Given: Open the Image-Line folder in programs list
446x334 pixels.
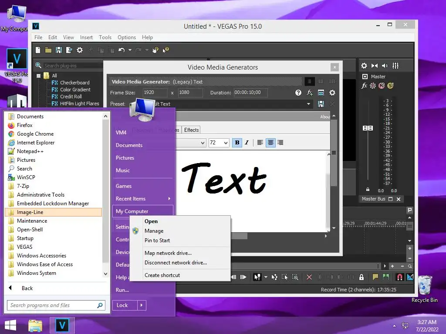Looking at the screenshot, I should tap(54, 212).
